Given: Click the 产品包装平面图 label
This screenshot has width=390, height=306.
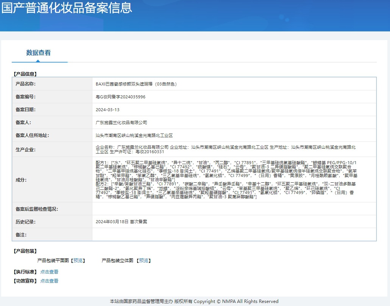Looking at the screenshot, I should tap(53, 260).
